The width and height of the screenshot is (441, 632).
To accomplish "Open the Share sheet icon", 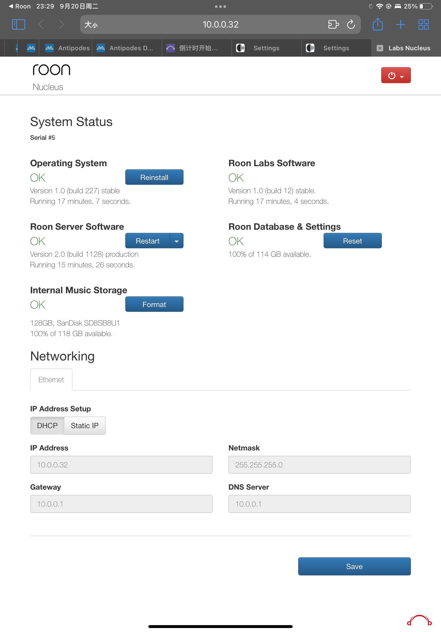I will (x=378, y=24).
